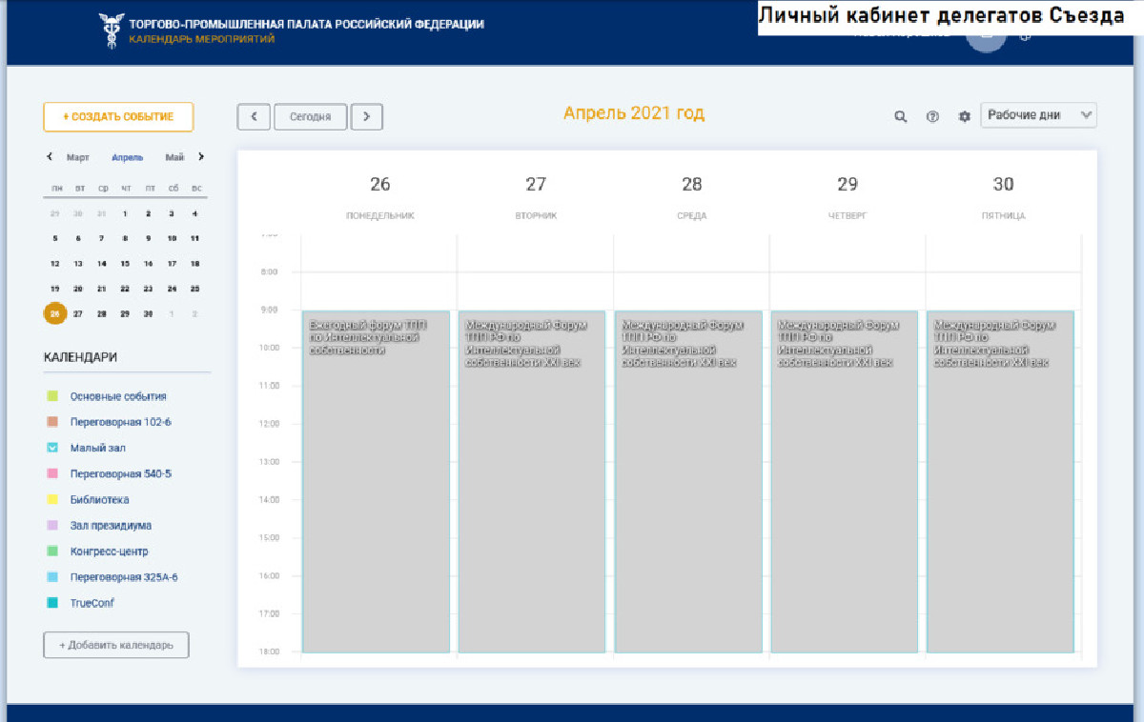Screen dimensions: 1144x722
Task: Open the Thursday 29 forum event
Action: pos(845,481)
